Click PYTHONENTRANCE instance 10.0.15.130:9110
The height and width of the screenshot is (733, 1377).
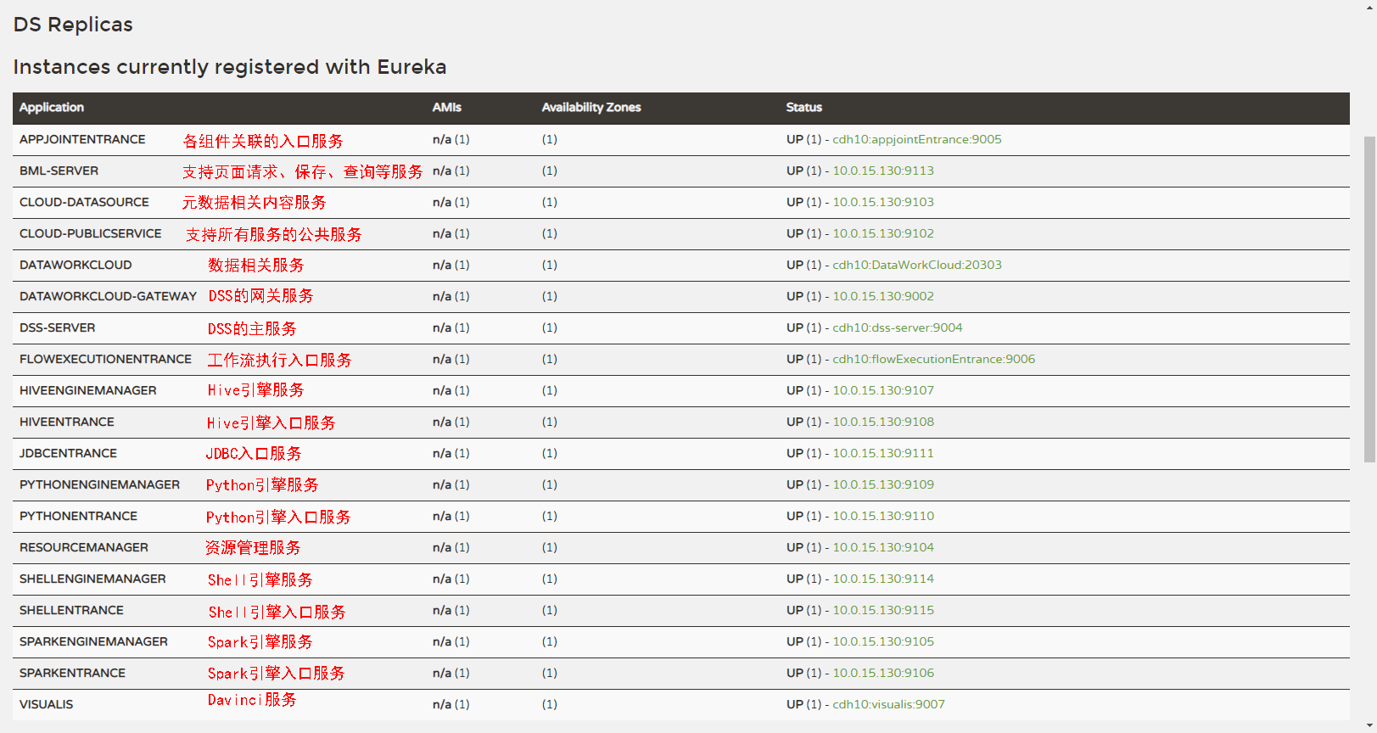882,516
